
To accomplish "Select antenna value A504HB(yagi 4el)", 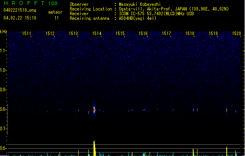I will pos(137,18).
